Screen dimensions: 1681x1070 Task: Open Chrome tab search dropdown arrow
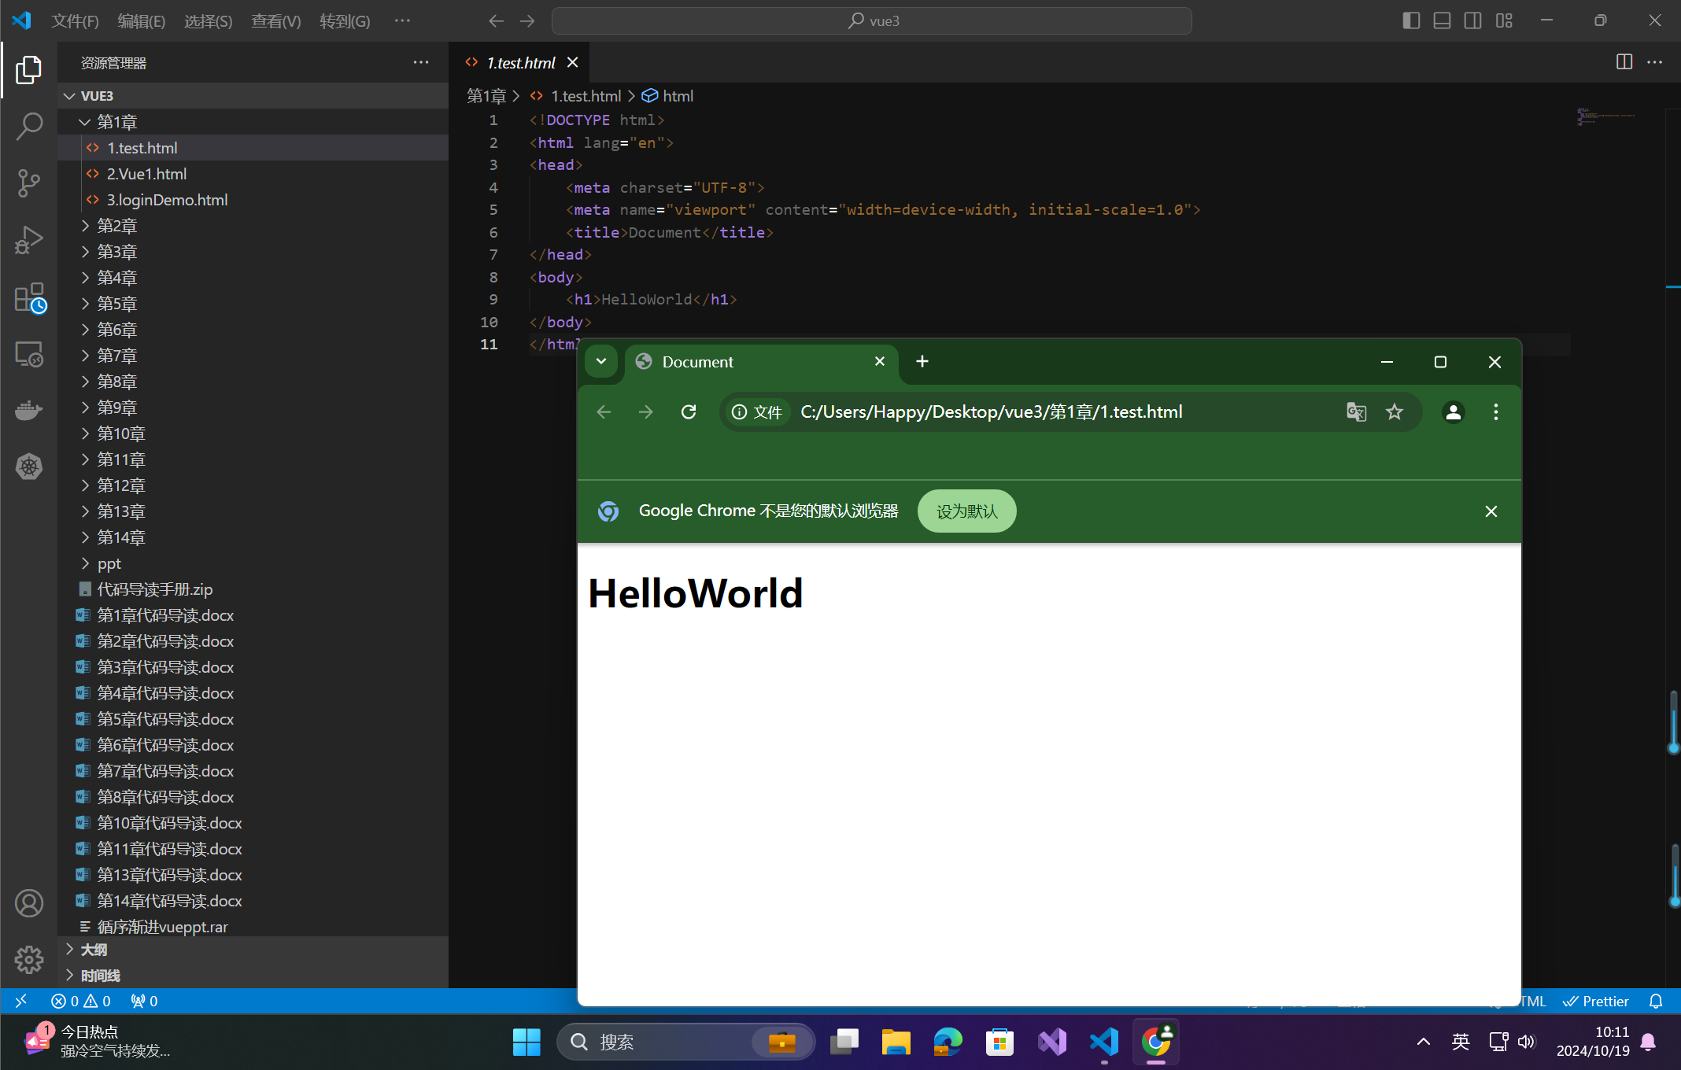coord(601,362)
